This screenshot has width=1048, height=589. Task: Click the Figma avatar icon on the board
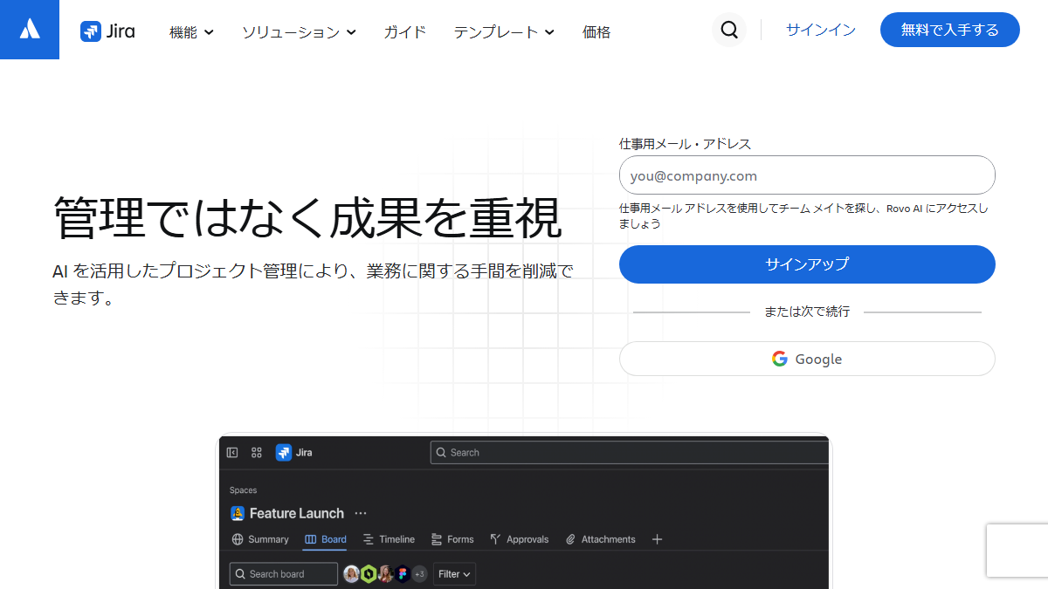pyautogui.click(x=403, y=573)
